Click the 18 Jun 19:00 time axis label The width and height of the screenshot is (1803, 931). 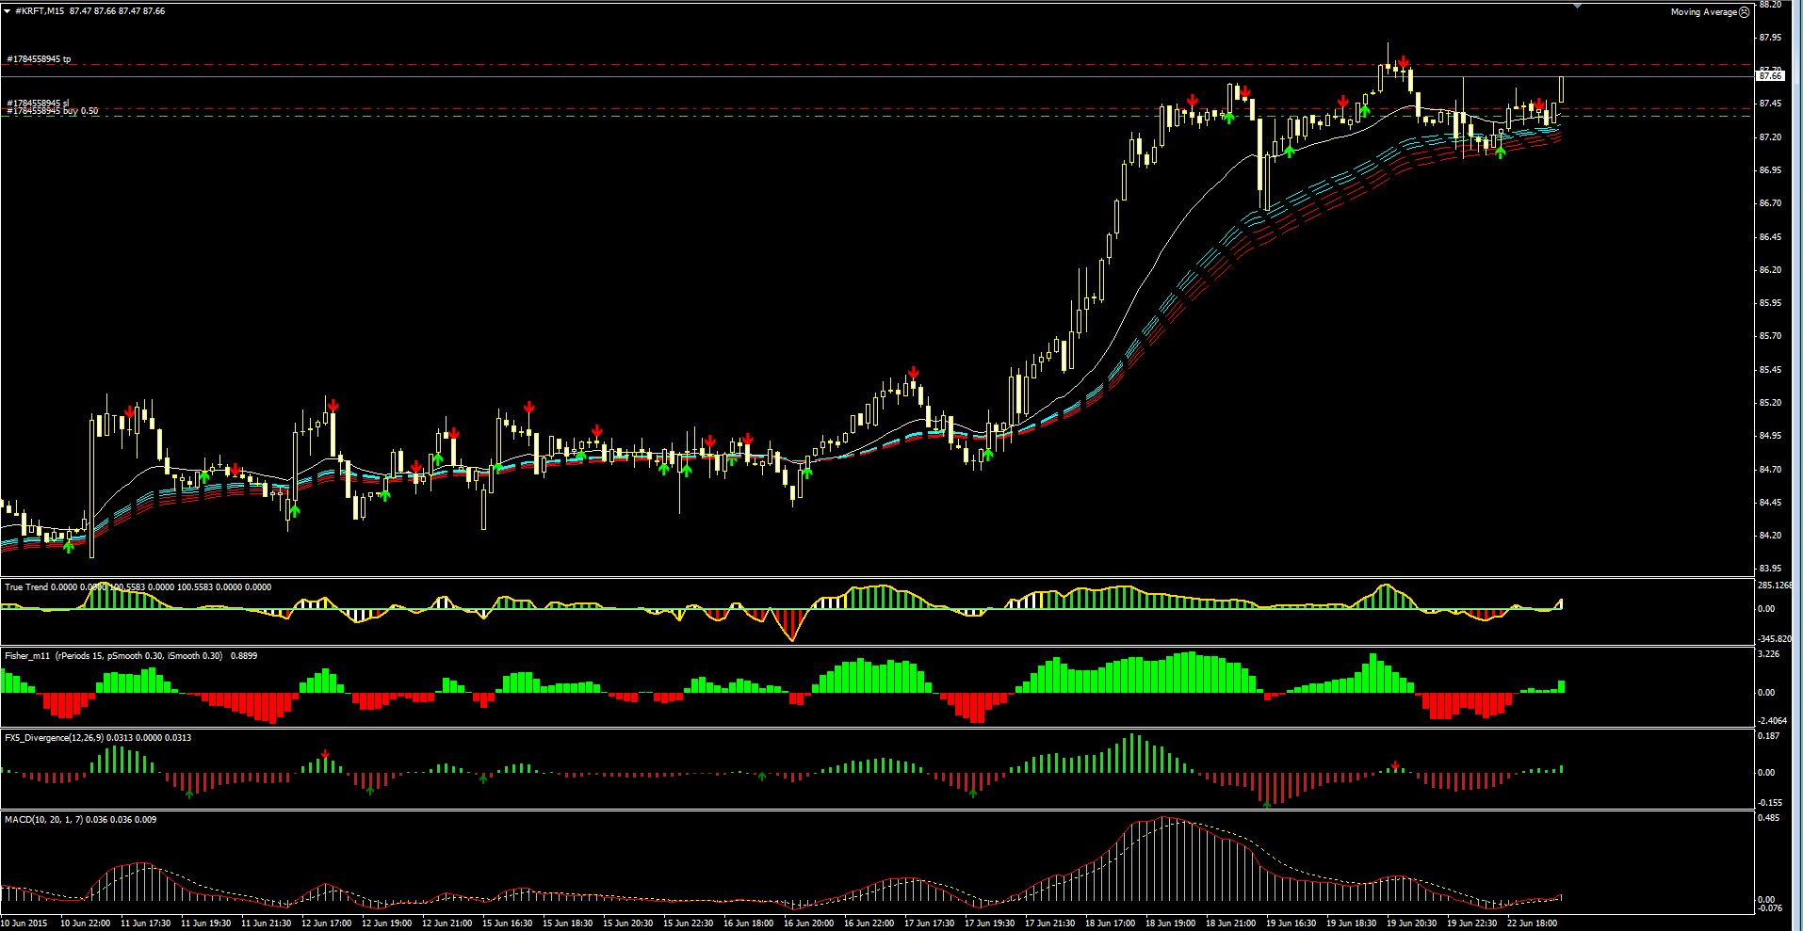(1170, 923)
